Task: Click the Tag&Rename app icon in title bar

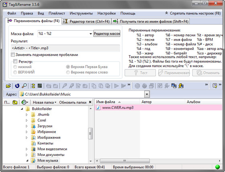Action: (5, 4)
